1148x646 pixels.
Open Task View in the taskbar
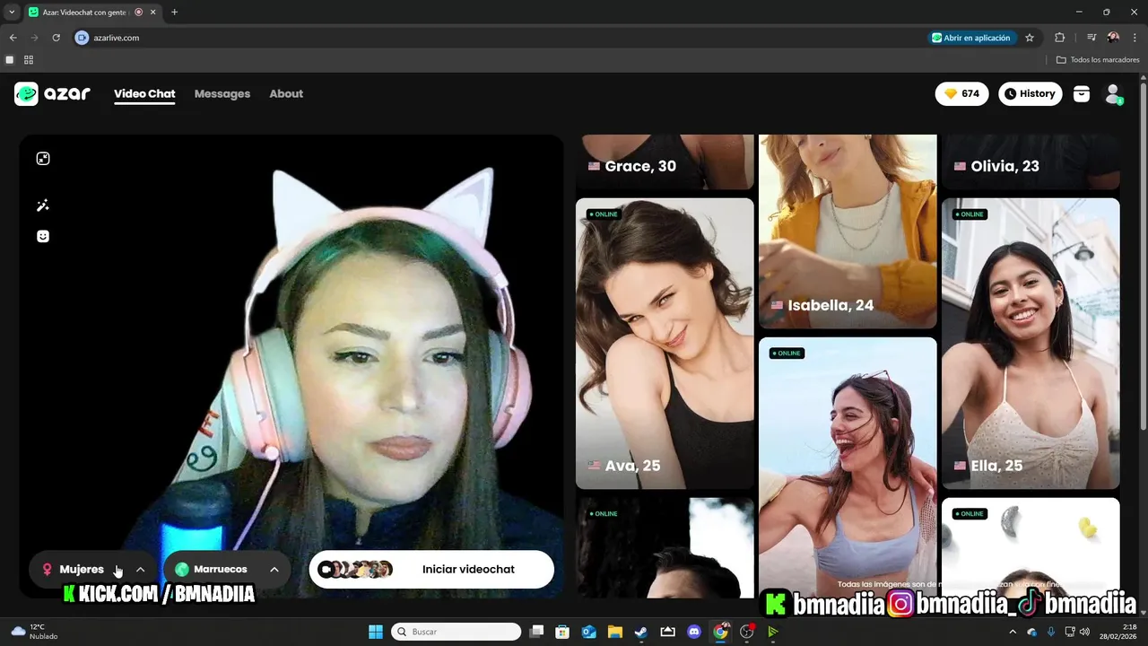[x=536, y=632]
